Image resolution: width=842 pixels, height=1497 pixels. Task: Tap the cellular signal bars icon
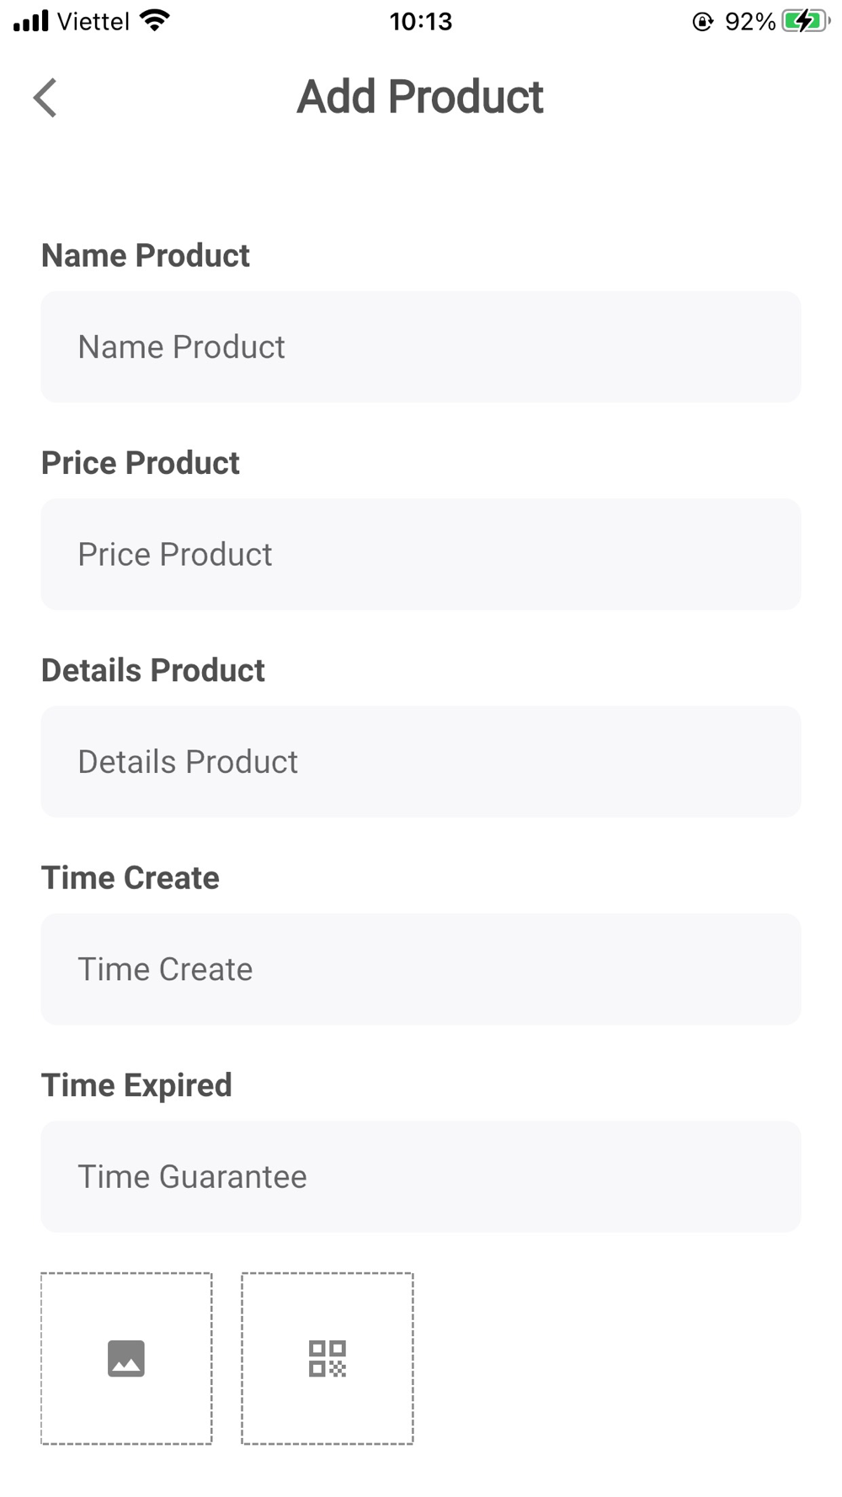31,21
